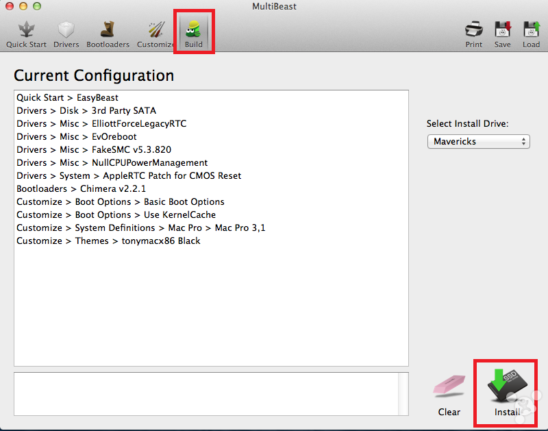The width and height of the screenshot is (548, 431).
Task: Select the Mac Pro 3,1 system definition
Action: [x=140, y=227]
